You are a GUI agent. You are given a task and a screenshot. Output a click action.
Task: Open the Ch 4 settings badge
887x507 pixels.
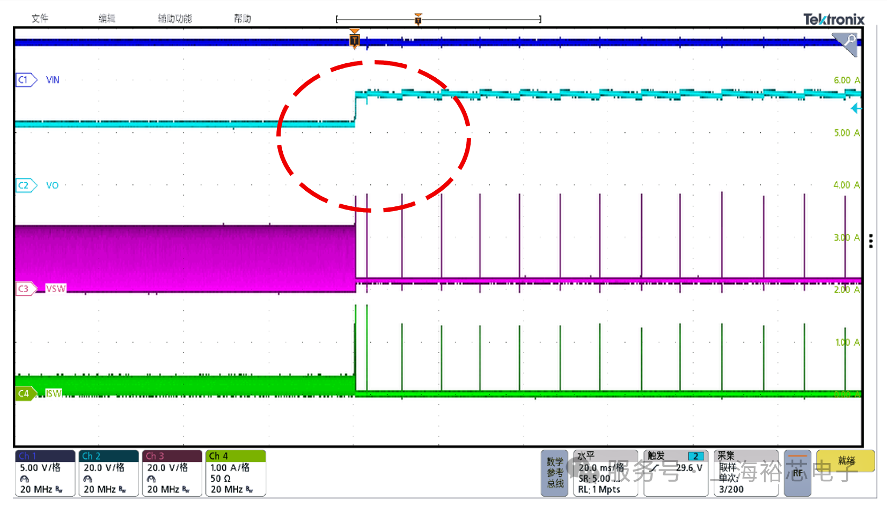click(236, 473)
